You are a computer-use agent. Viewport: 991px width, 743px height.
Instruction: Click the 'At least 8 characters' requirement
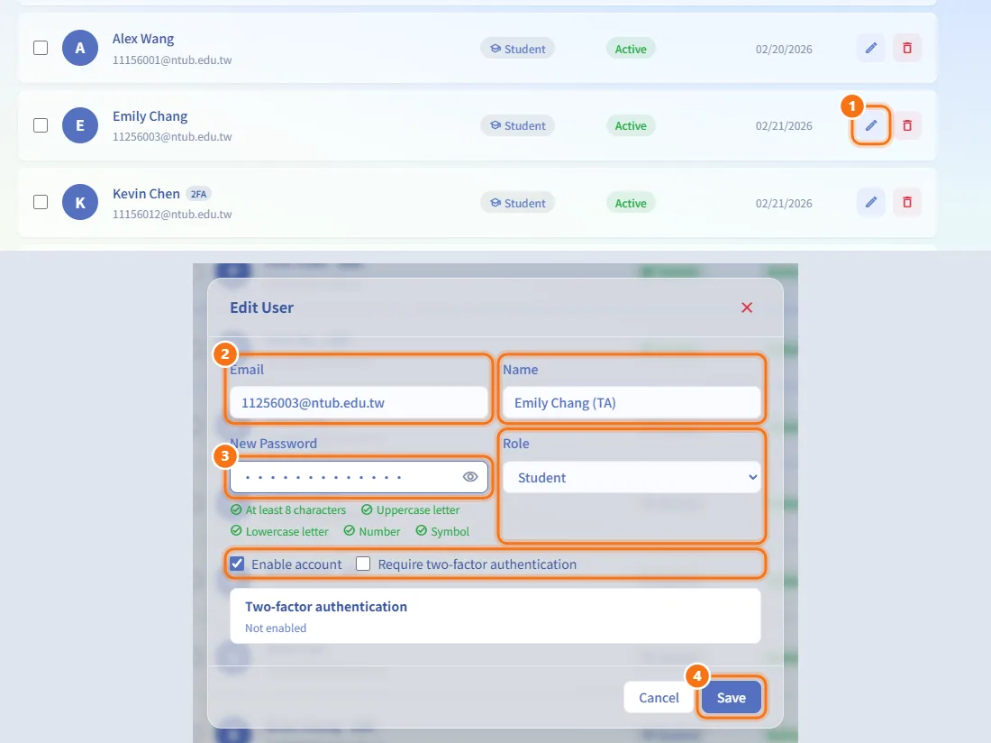click(288, 509)
